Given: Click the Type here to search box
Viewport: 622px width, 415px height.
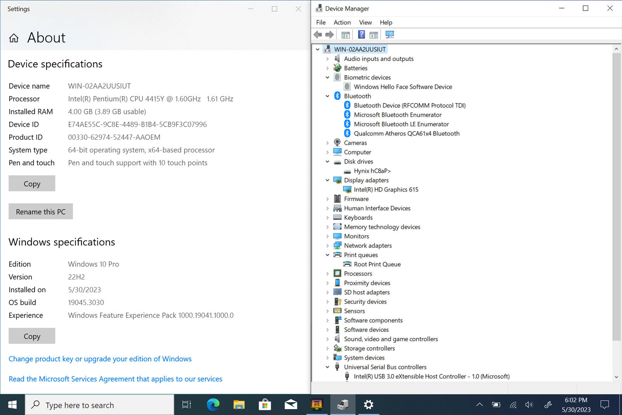Looking at the screenshot, I should click(100, 405).
